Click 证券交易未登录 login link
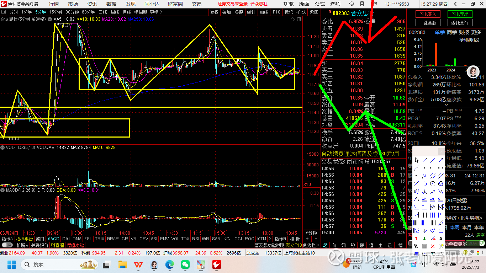Screen dimensions: 486x273 [232, 4]
